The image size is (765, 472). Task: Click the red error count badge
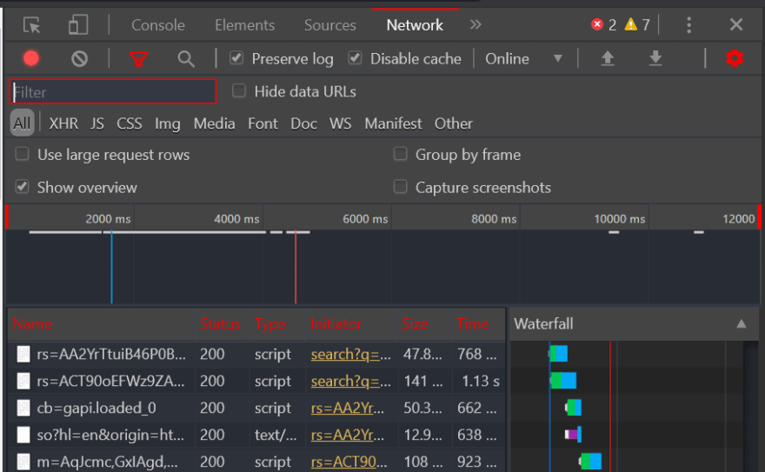604,24
